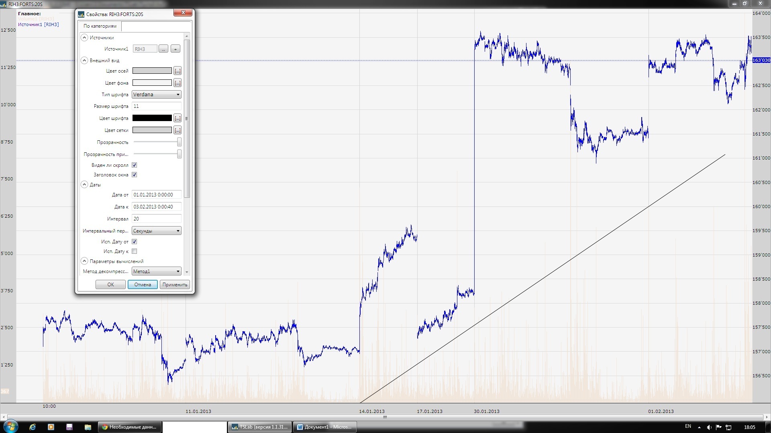Click the add source '+' button
This screenshot has width=771, height=433.
point(175,49)
